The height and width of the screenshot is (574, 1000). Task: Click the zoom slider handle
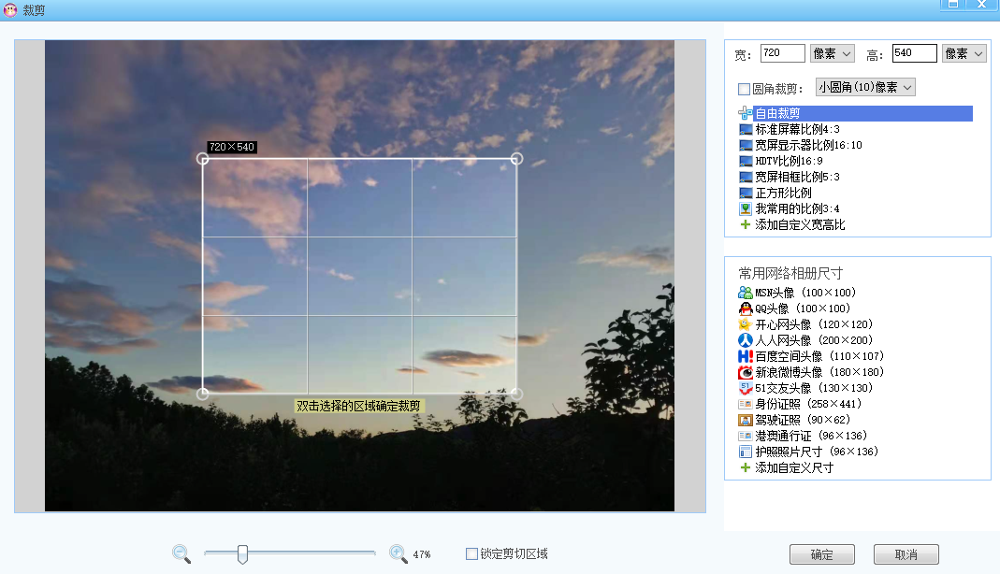coord(242,553)
